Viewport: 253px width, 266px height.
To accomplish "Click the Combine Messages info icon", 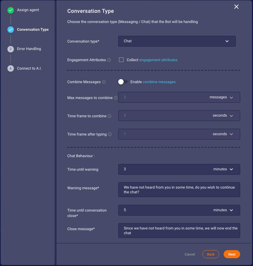I will 104,82.
